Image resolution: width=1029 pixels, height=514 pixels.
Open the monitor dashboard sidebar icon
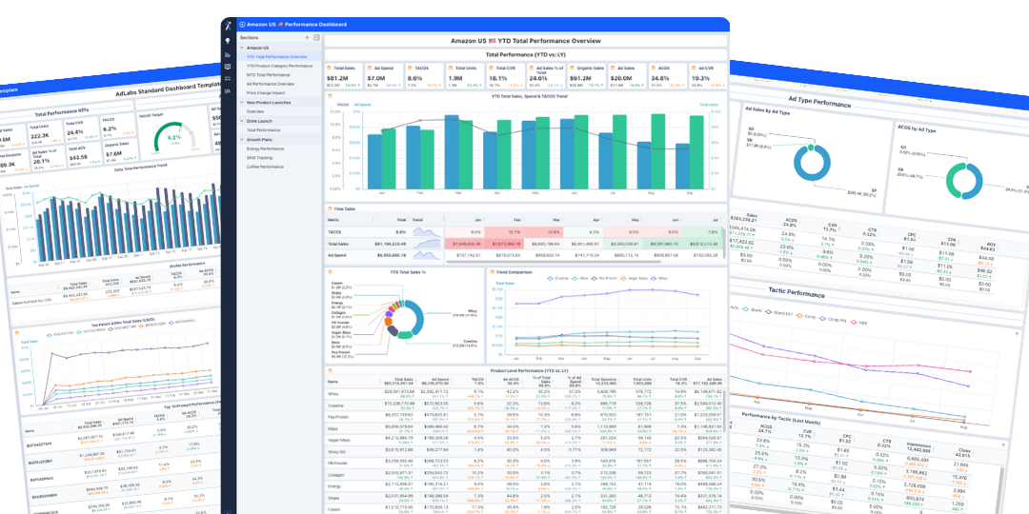click(228, 67)
